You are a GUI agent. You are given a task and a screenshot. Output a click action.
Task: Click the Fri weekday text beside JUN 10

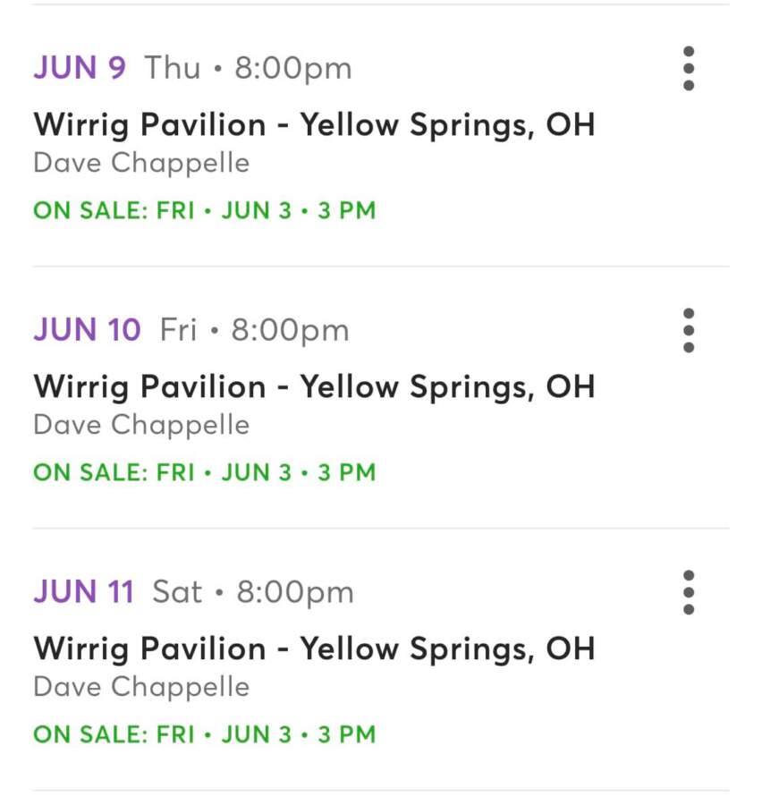[x=178, y=330]
